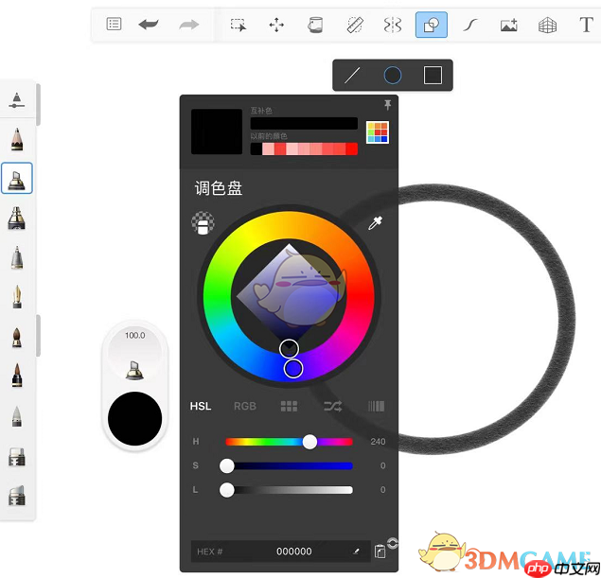Click the hue value 240
This screenshot has width=601, height=578.
coord(378,442)
